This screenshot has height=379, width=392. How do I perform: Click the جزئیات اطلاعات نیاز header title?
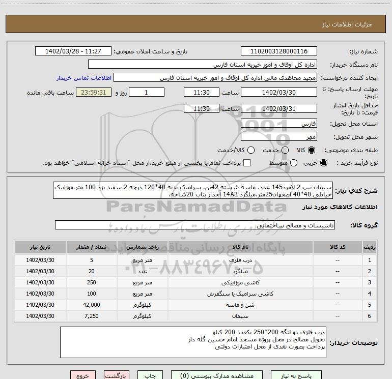pos(347,24)
